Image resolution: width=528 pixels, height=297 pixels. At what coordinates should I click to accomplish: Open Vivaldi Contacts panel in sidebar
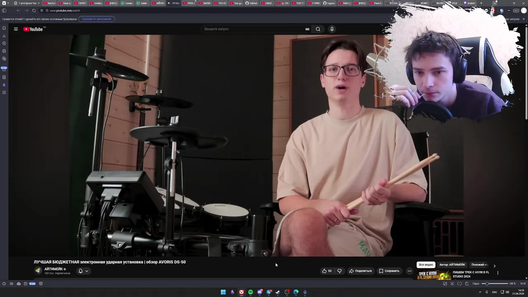pyautogui.click(x=4, y=77)
